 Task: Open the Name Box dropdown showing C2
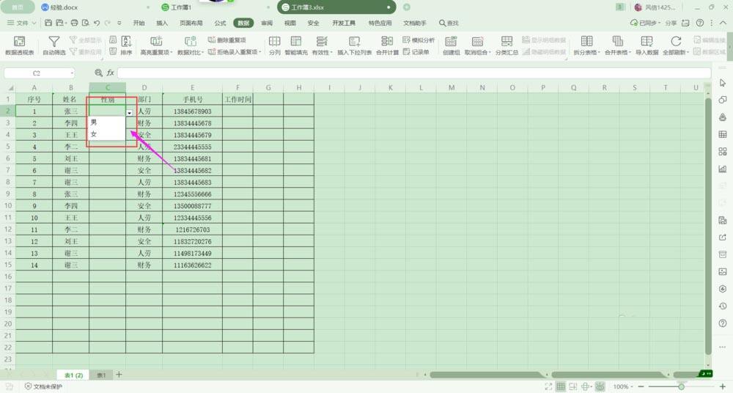coord(72,73)
